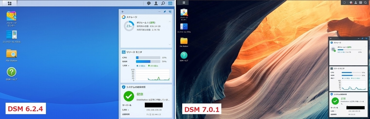Click the CPU usage bar in DSM 6.2.4
Screen dimensions: 370x119
pyautogui.click(x=148, y=57)
